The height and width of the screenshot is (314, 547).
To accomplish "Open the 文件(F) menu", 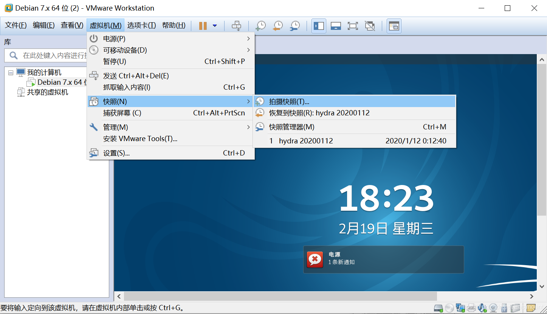I will 15,25.
